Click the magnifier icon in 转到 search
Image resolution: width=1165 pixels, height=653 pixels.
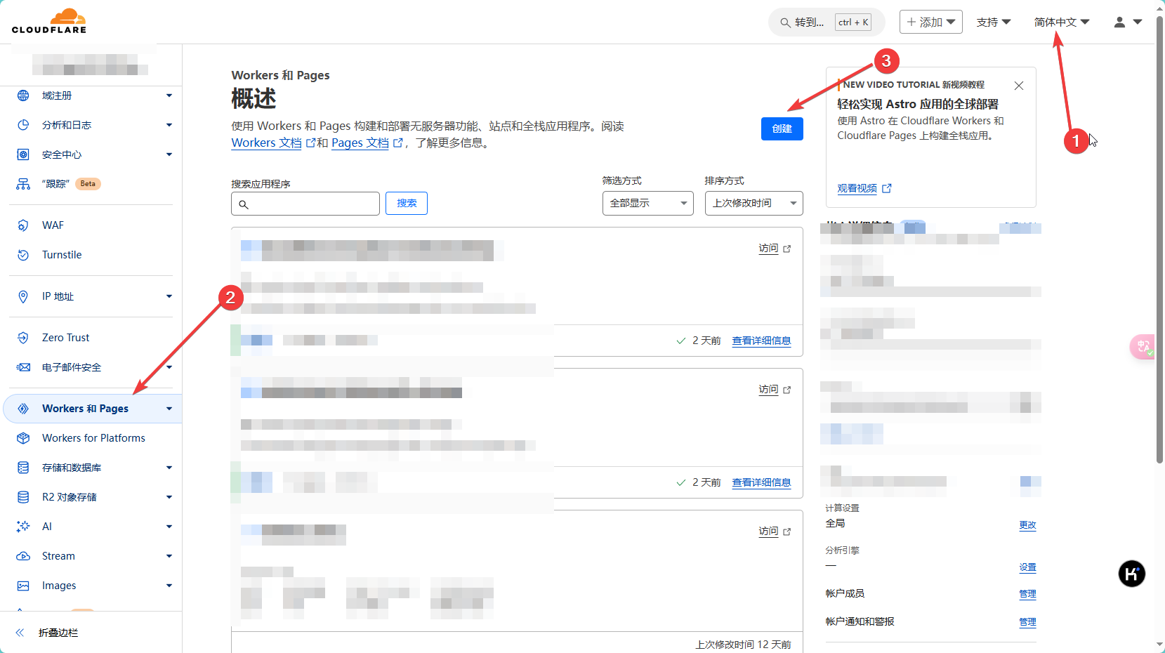point(785,22)
